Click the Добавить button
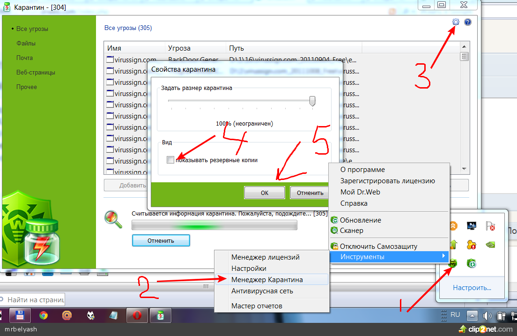Viewport: 517px width, 336px height. click(127, 185)
